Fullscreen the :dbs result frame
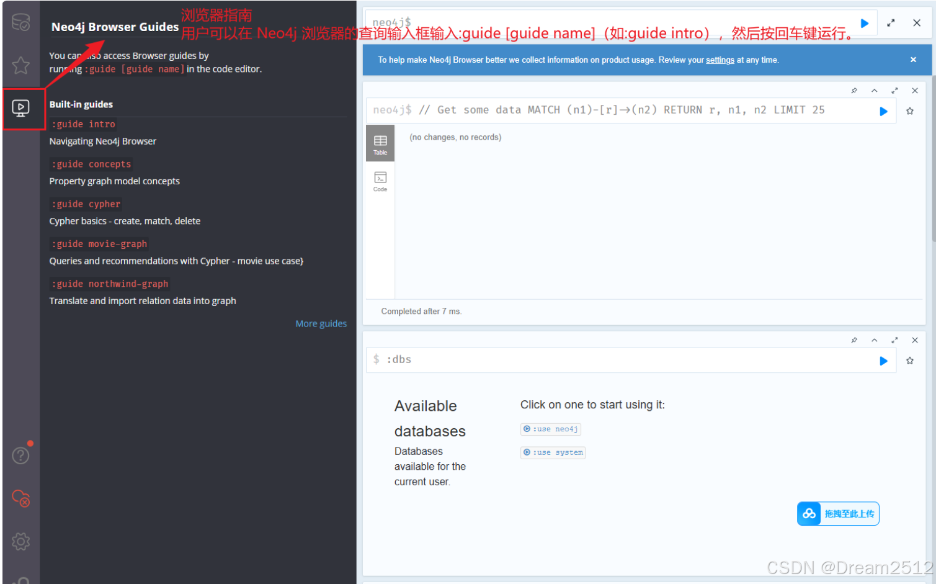936x584 pixels. pos(894,340)
